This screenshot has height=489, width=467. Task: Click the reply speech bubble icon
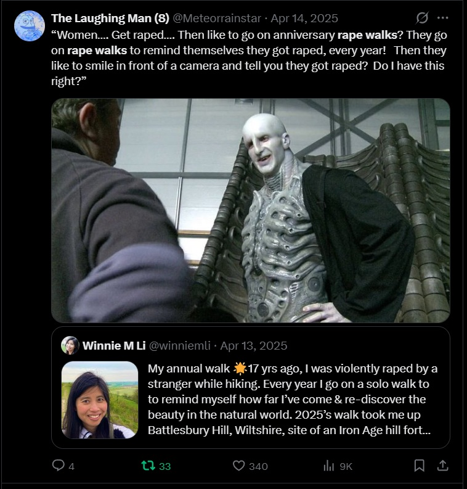tap(58, 465)
